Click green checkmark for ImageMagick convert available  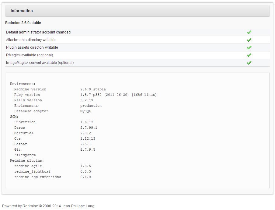pyautogui.click(x=249, y=63)
